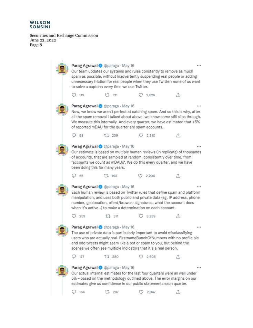Like the tweet with 2,626 likes
The height and width of the screenshot is (328, 253).
click(x=141, y=95)
